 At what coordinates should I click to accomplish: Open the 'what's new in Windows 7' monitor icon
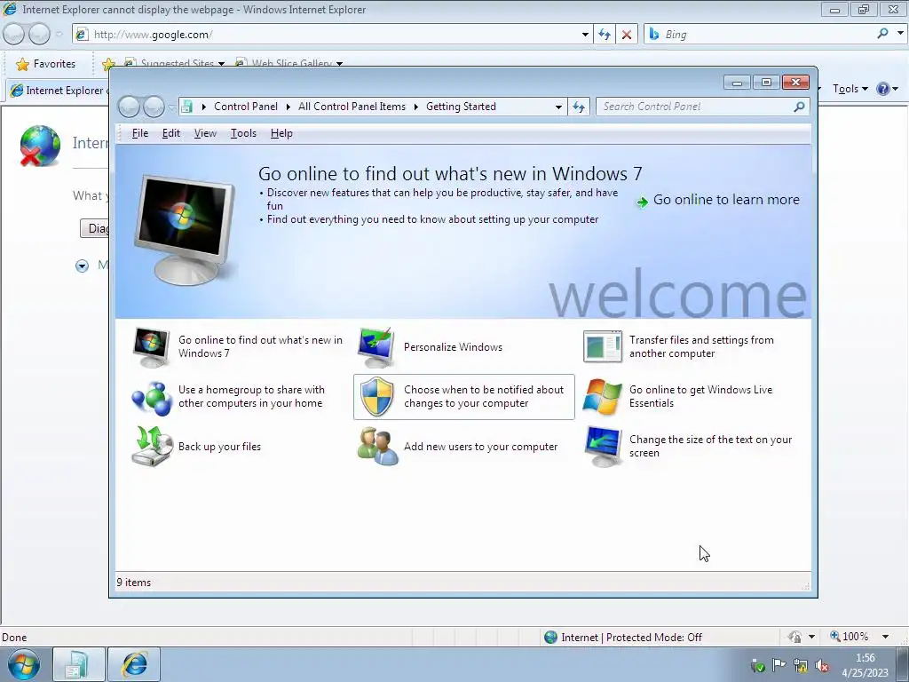[x=151, y=347]
